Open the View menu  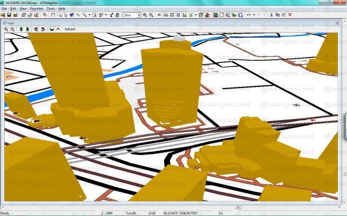pos(23,9)
